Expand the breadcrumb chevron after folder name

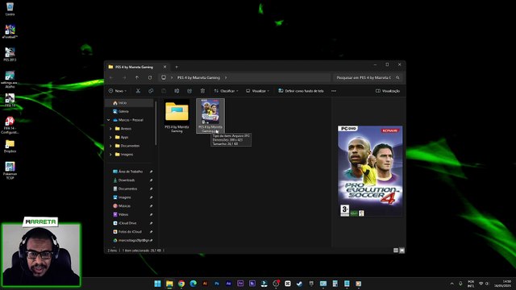pyautogui.click(x=226, y=77)
